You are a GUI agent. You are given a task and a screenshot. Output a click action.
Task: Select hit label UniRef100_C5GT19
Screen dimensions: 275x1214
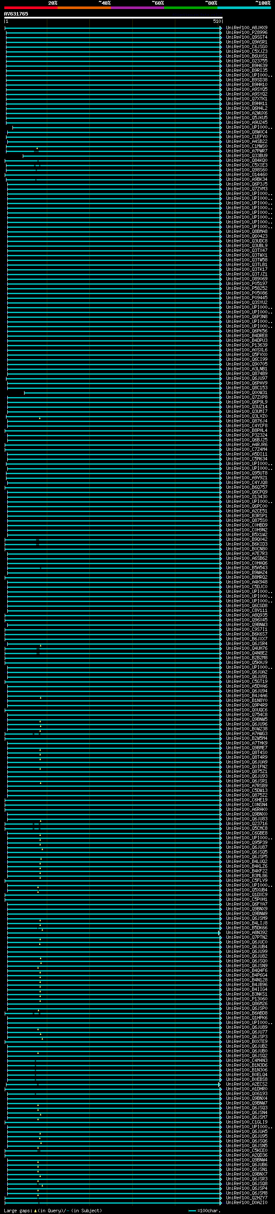pyautogui.click(x=247, y=681)
